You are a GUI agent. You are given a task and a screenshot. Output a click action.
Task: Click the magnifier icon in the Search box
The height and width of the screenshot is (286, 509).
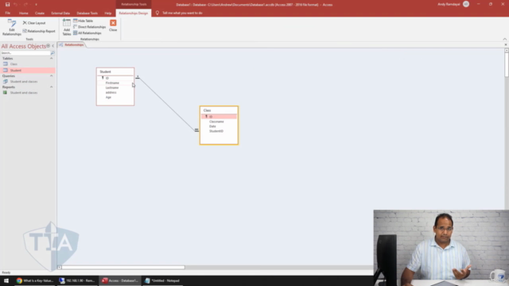(x=52, y=53)
